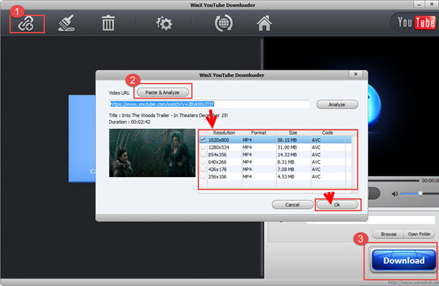Click the Analyze button
Image resolution: width=439 pixels, height=286 pixels.
[x=337, y=104]
